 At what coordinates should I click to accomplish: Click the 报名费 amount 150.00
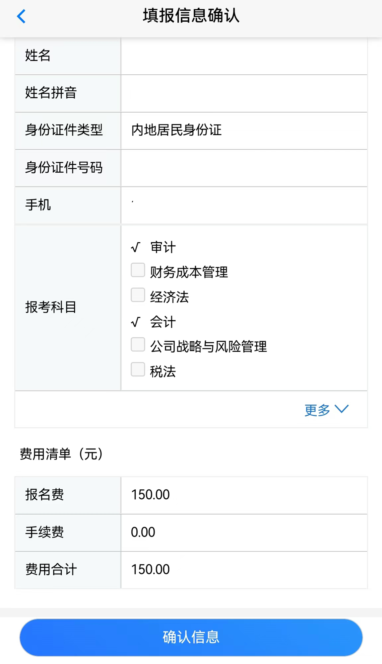(x=151, y=495)
